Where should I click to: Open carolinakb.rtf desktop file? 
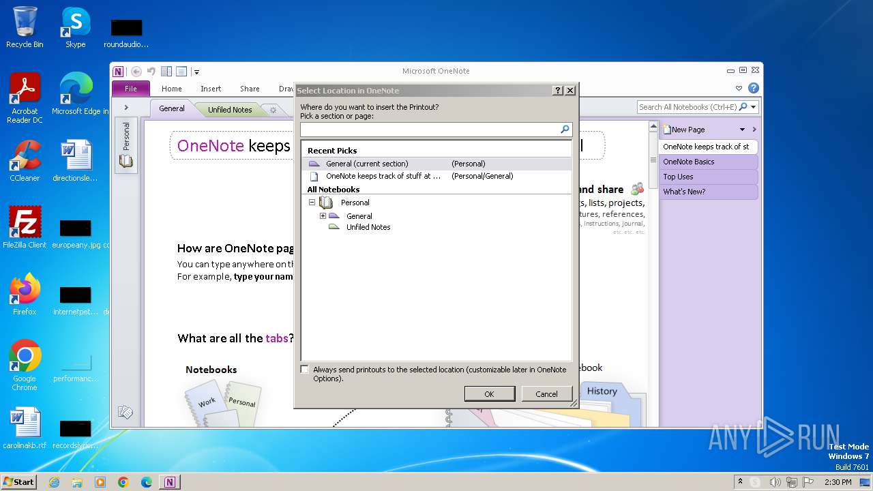(25, 428)
